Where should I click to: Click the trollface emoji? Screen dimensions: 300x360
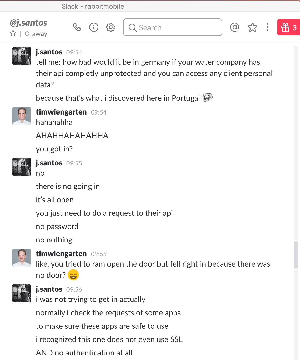coord(207,98)
